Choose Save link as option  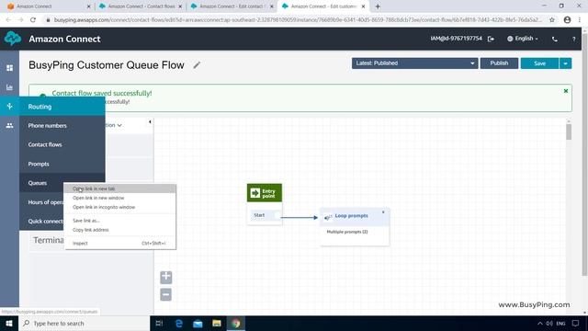(x=120, y=221)
